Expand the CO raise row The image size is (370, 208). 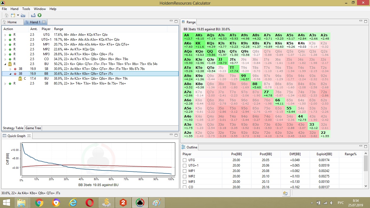pos(5,59)
